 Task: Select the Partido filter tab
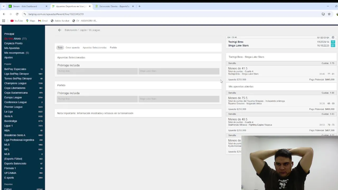[113, 47]
